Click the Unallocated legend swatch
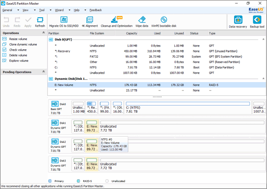 [x=107, y=181]
